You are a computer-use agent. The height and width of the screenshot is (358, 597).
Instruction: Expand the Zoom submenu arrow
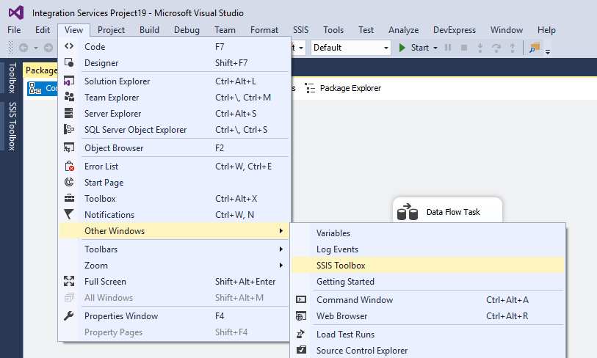pos(281,265)
